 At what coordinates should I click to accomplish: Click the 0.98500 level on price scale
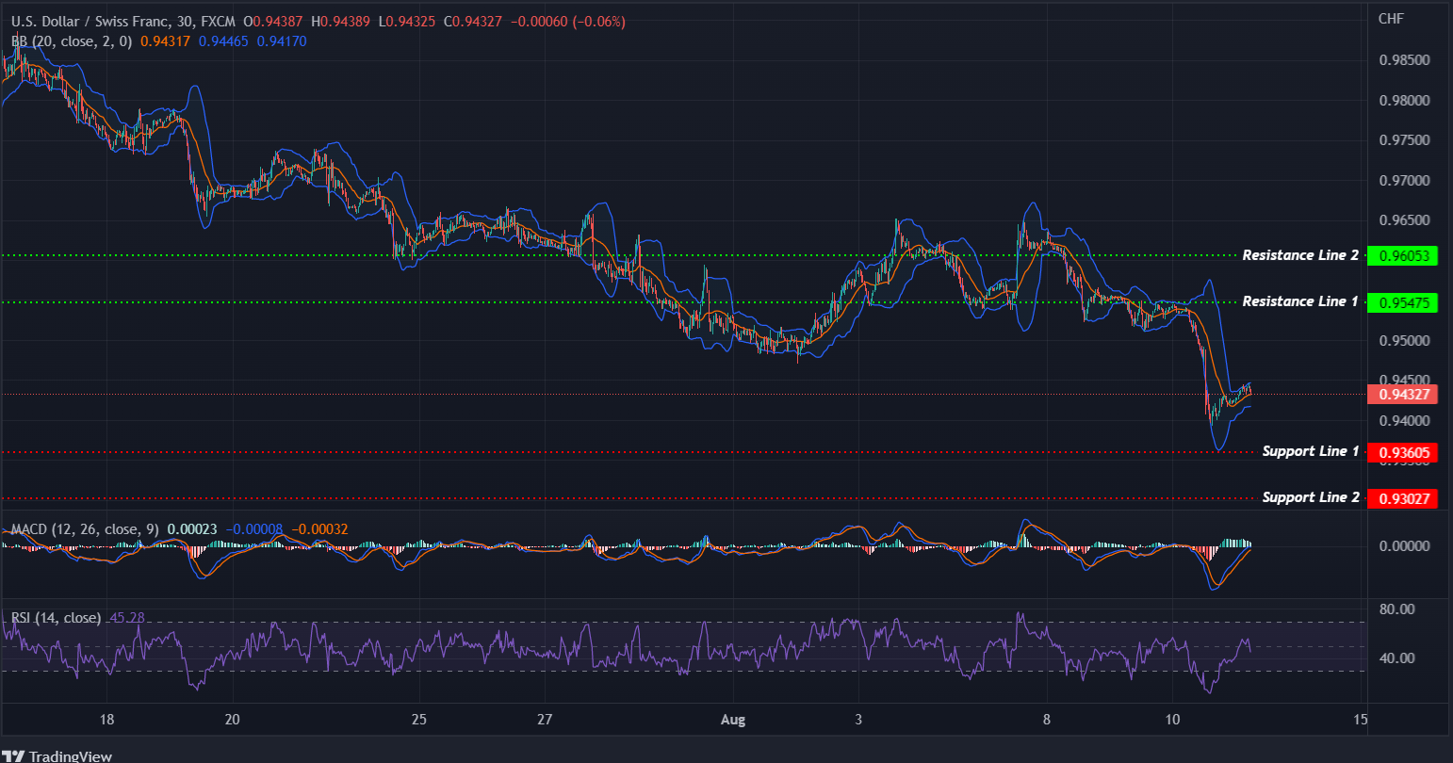(x=1404, y=58)
